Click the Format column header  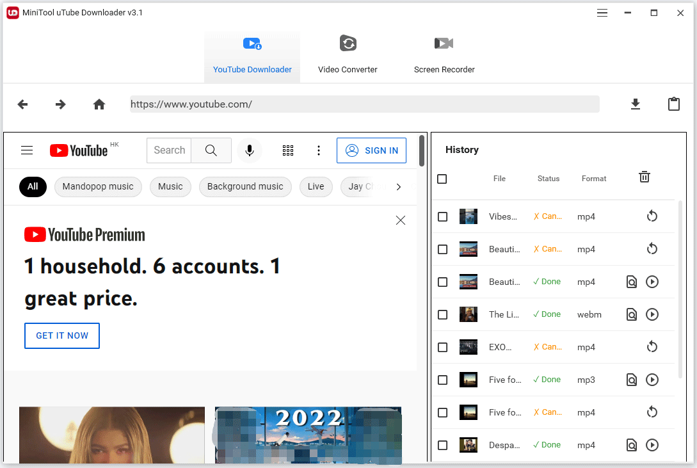pos(593,178)
